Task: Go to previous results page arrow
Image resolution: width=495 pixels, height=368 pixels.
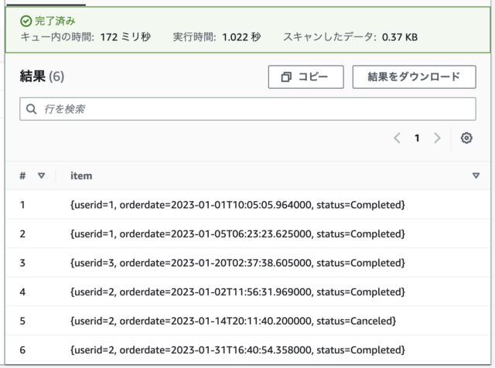Action: 398,138
